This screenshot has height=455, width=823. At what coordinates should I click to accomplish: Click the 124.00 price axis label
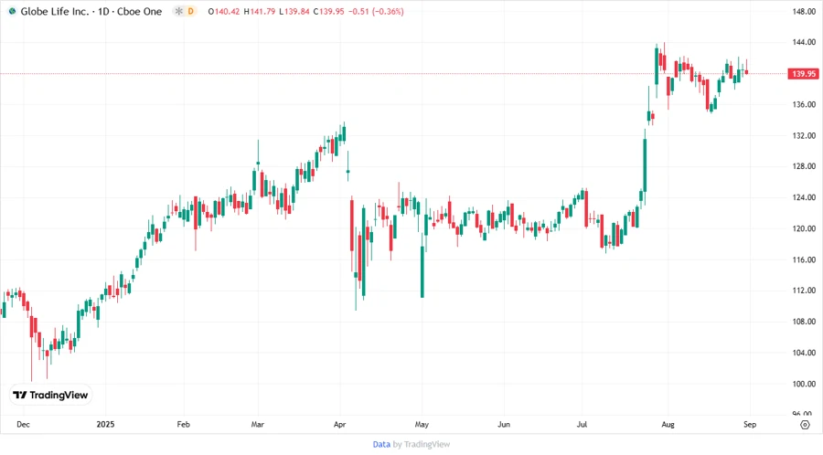pos(804,197)
